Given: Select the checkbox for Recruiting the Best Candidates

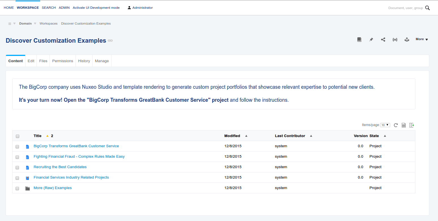Looking at the screenshot, I should click(x=17, y=168).
